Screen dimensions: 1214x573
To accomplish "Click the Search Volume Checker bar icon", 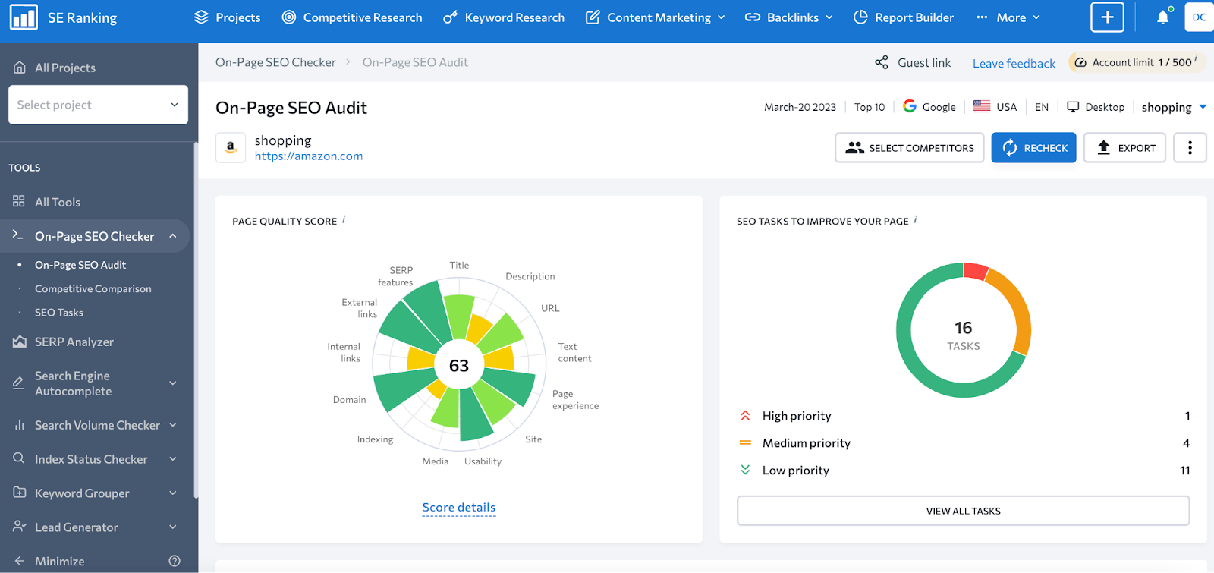I will [x=19, y=425].
